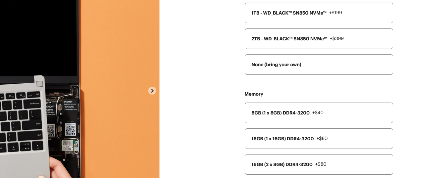Viewport: 436px width, 178px height.
Task: Click the +$399 price on 2TB option
Action: (x=337, y=39)
